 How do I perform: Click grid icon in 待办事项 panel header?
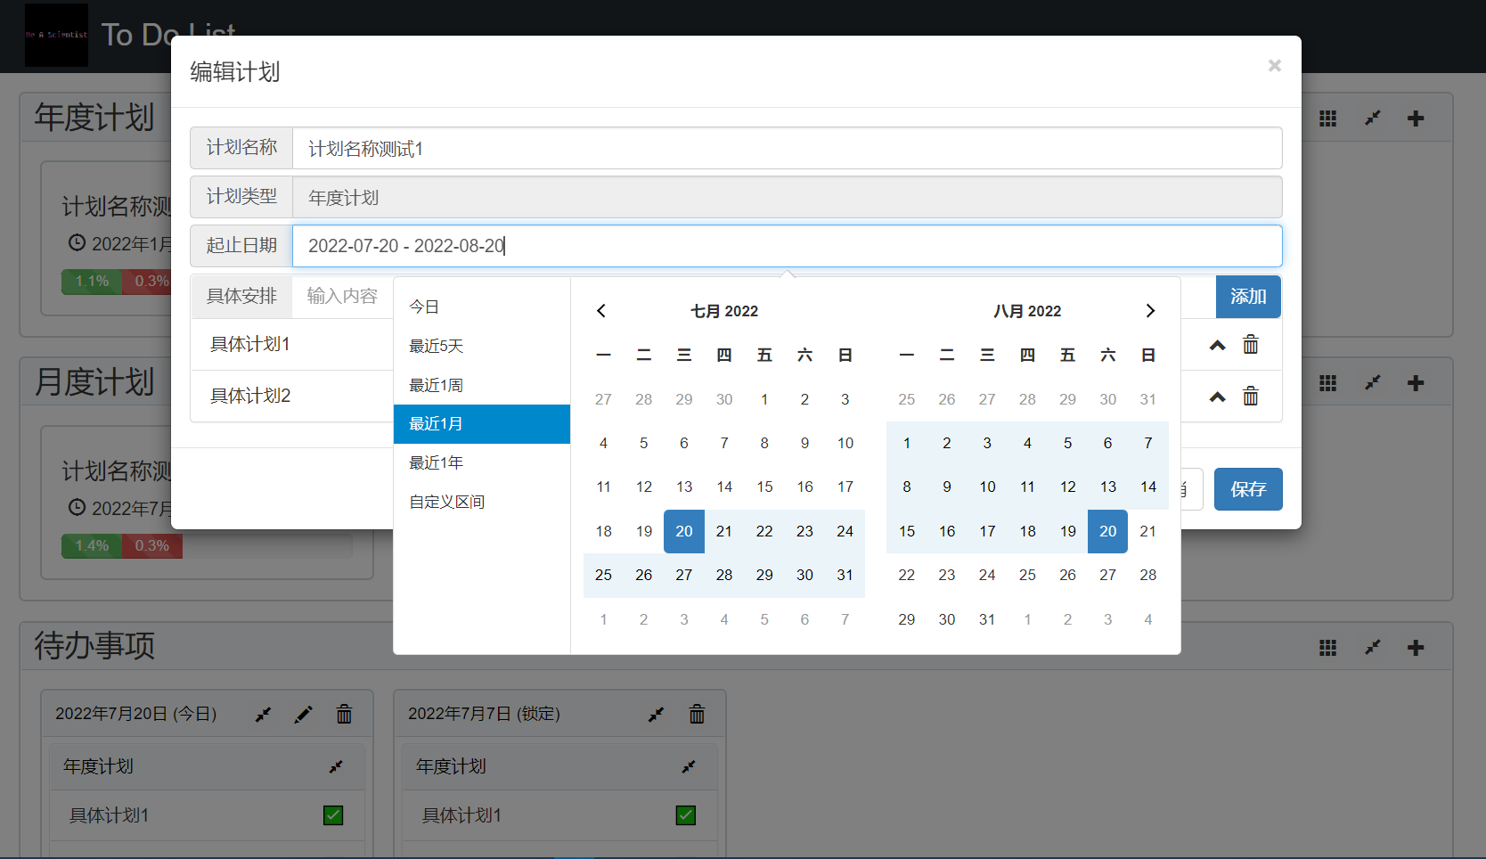pyautogui.click(x=1327, y=648)
